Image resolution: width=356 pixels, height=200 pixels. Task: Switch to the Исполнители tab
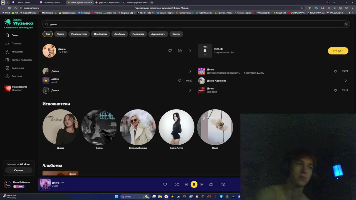click(79, 34)
